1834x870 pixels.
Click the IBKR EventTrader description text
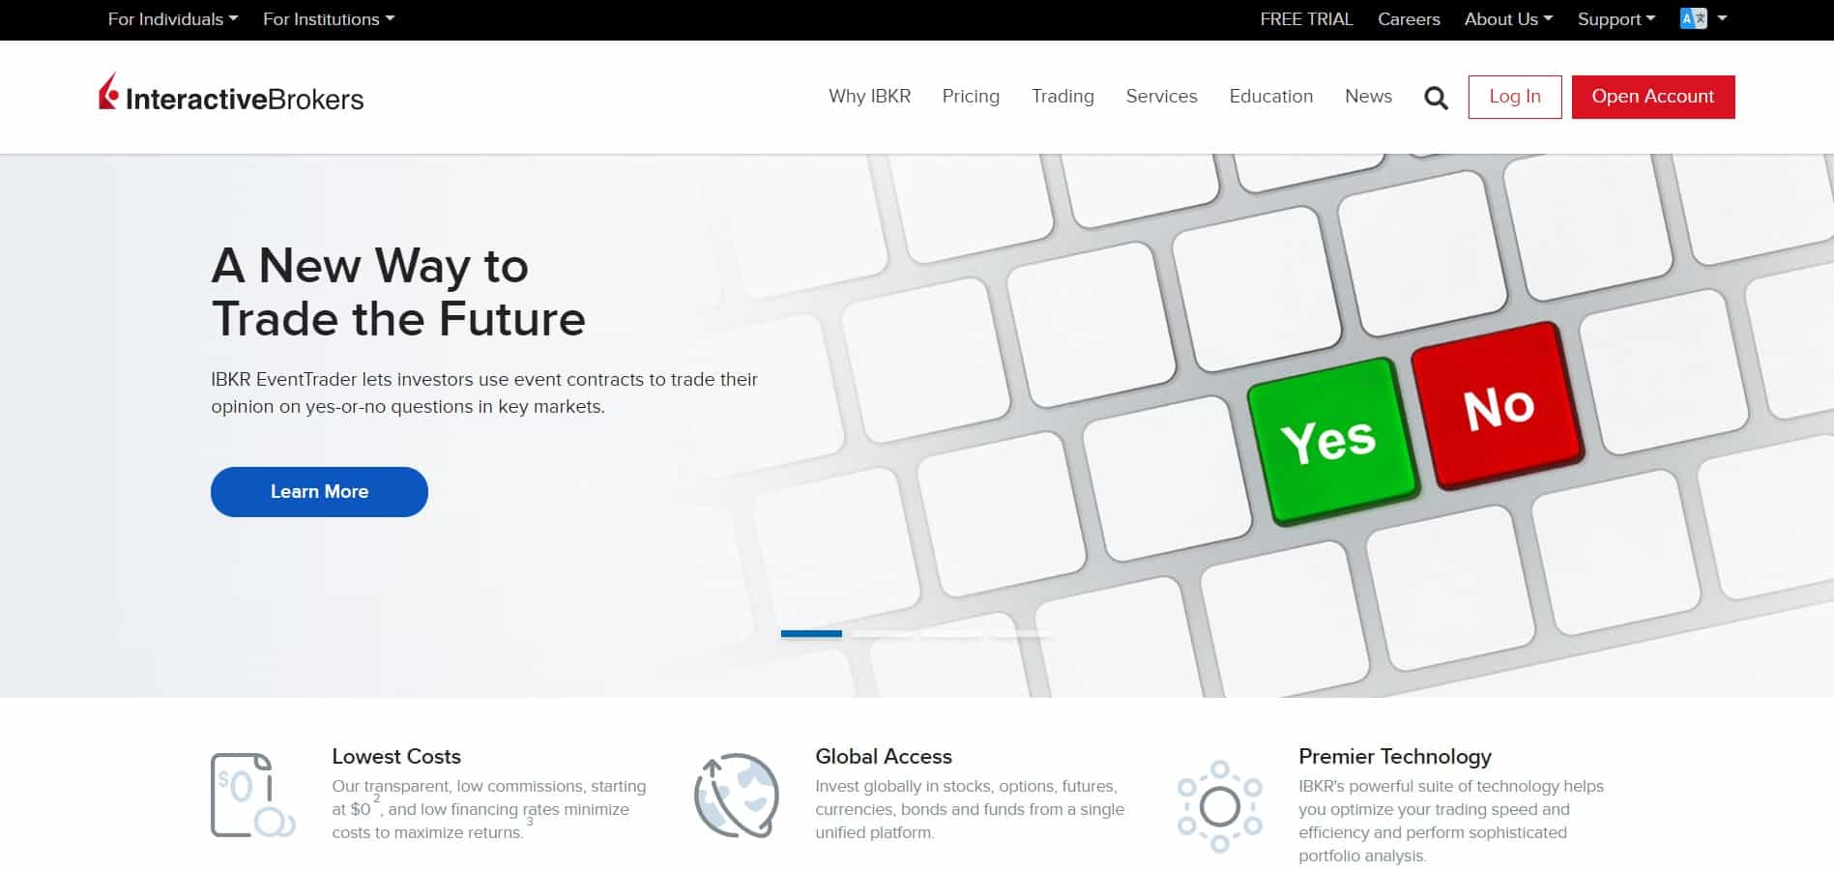pos(484,392)
